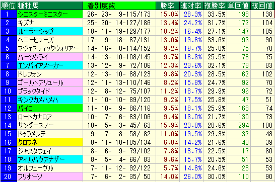The height and width of the screenshot is (182, 275).
Task: Select the cyan ルーラーシップ sire cell
Action: tap(50, 31)
